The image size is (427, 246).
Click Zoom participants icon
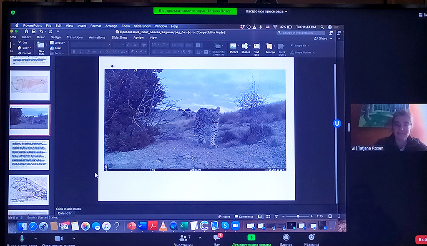click(183, 238)
